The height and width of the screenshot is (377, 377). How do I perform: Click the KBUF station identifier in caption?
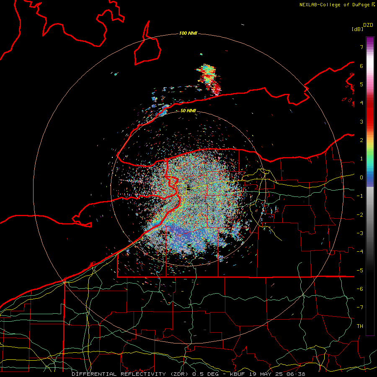pos(237,374)
